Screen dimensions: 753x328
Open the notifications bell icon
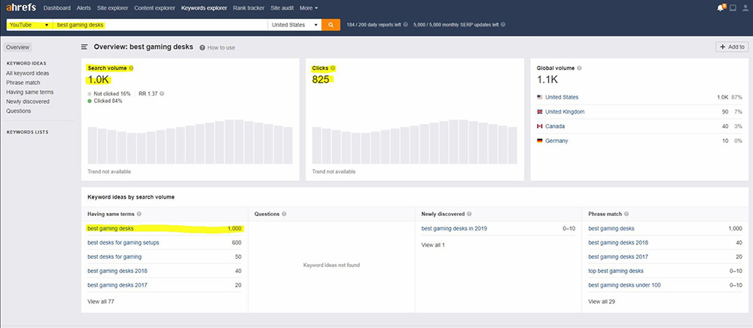click(x=718, y=8)
